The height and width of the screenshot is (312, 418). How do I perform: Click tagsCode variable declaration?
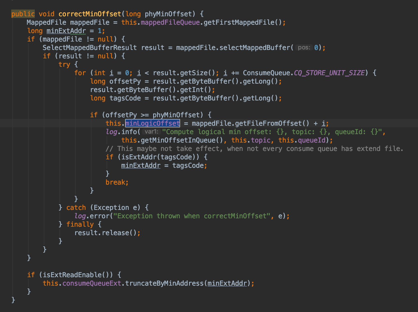125,98
